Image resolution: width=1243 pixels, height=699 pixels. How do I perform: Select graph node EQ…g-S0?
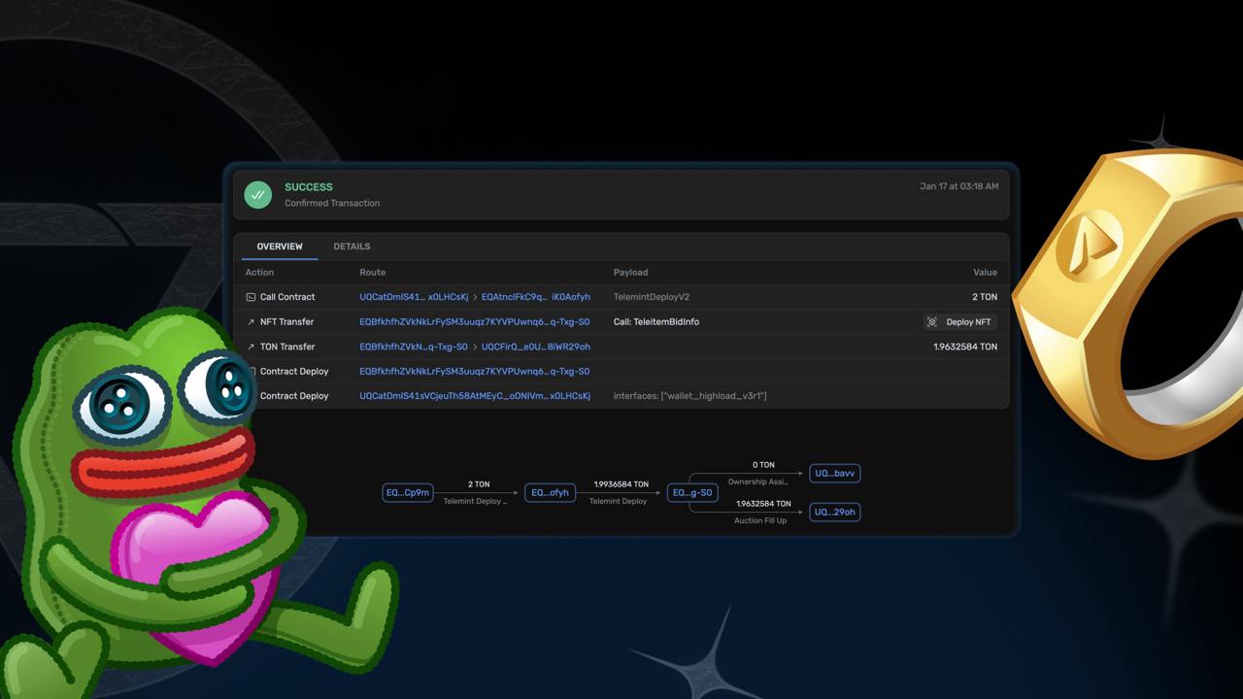(x=692, y=493)
